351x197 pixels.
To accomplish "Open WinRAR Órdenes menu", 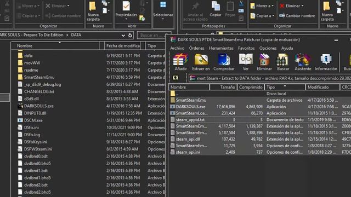I will click(196, 48).
